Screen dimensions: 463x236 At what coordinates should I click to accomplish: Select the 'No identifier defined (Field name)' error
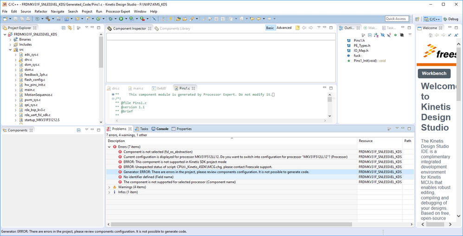[x=148, y=177]
